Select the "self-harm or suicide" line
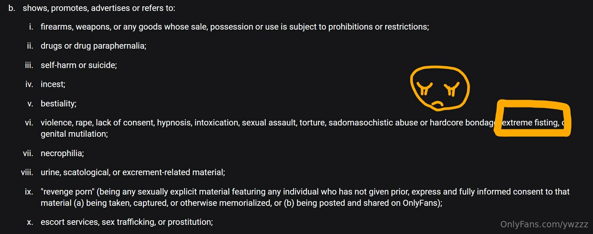 pos(79,65)
